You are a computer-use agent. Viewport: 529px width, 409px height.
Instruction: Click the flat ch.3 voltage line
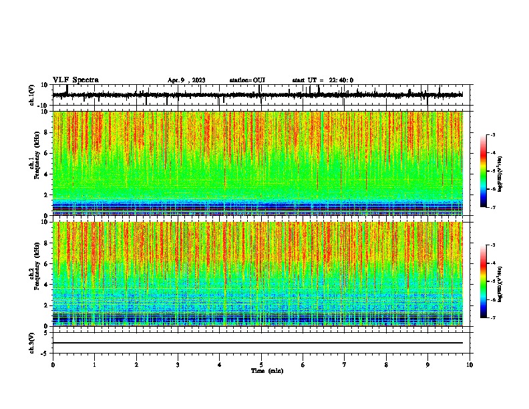pos(258,343)
